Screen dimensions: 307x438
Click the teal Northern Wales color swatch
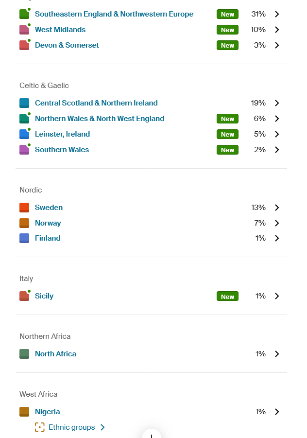(24, 119)
